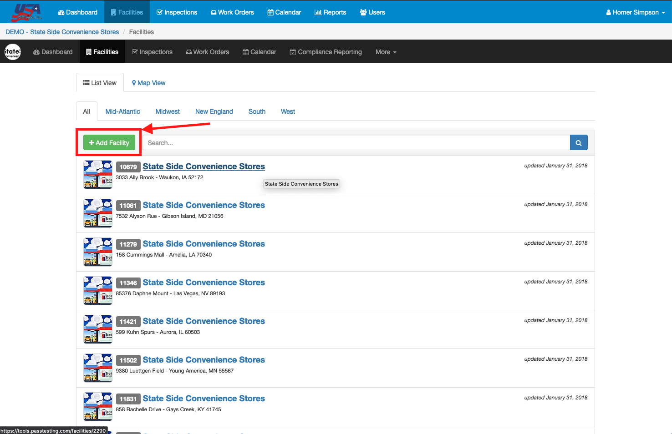Select the West region tab
Image resolution: width=672 pixels, height=434 pixels.
point(288,111)
